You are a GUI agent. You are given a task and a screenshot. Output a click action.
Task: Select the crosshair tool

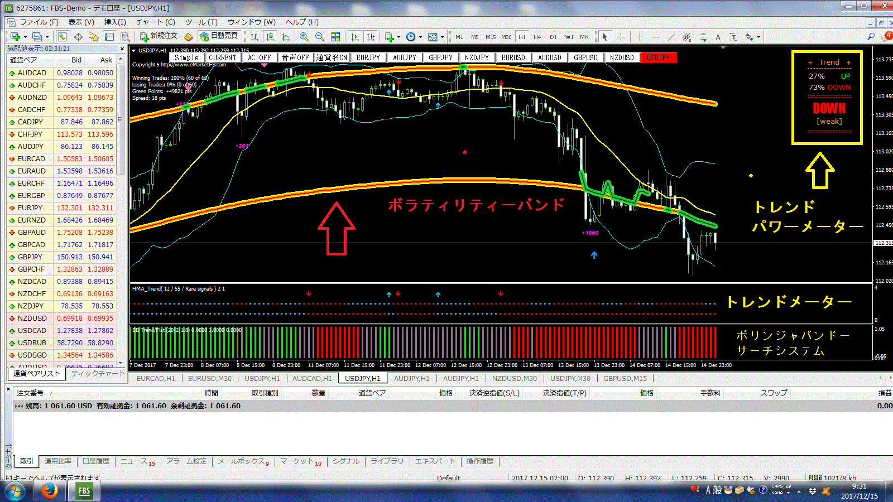(621, 37)
